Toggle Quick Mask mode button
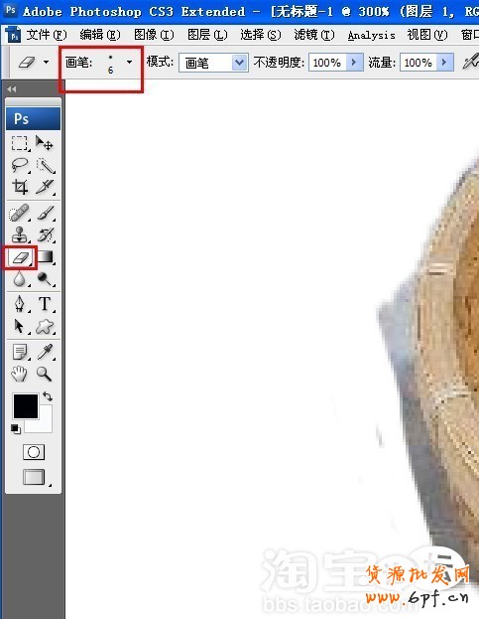 (x=34, y=452)
